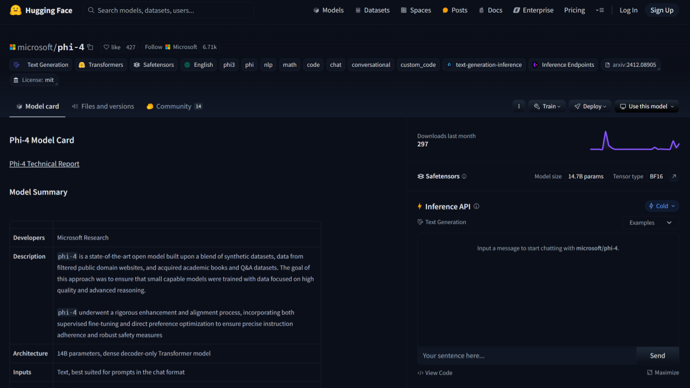Image resolution: width=690 pixels, height=388 pixels.
Task: Open the navbar extra menu icon
Action: click(x=599, y=10)
